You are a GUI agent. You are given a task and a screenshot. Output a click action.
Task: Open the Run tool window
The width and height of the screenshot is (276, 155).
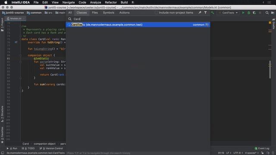12,148
